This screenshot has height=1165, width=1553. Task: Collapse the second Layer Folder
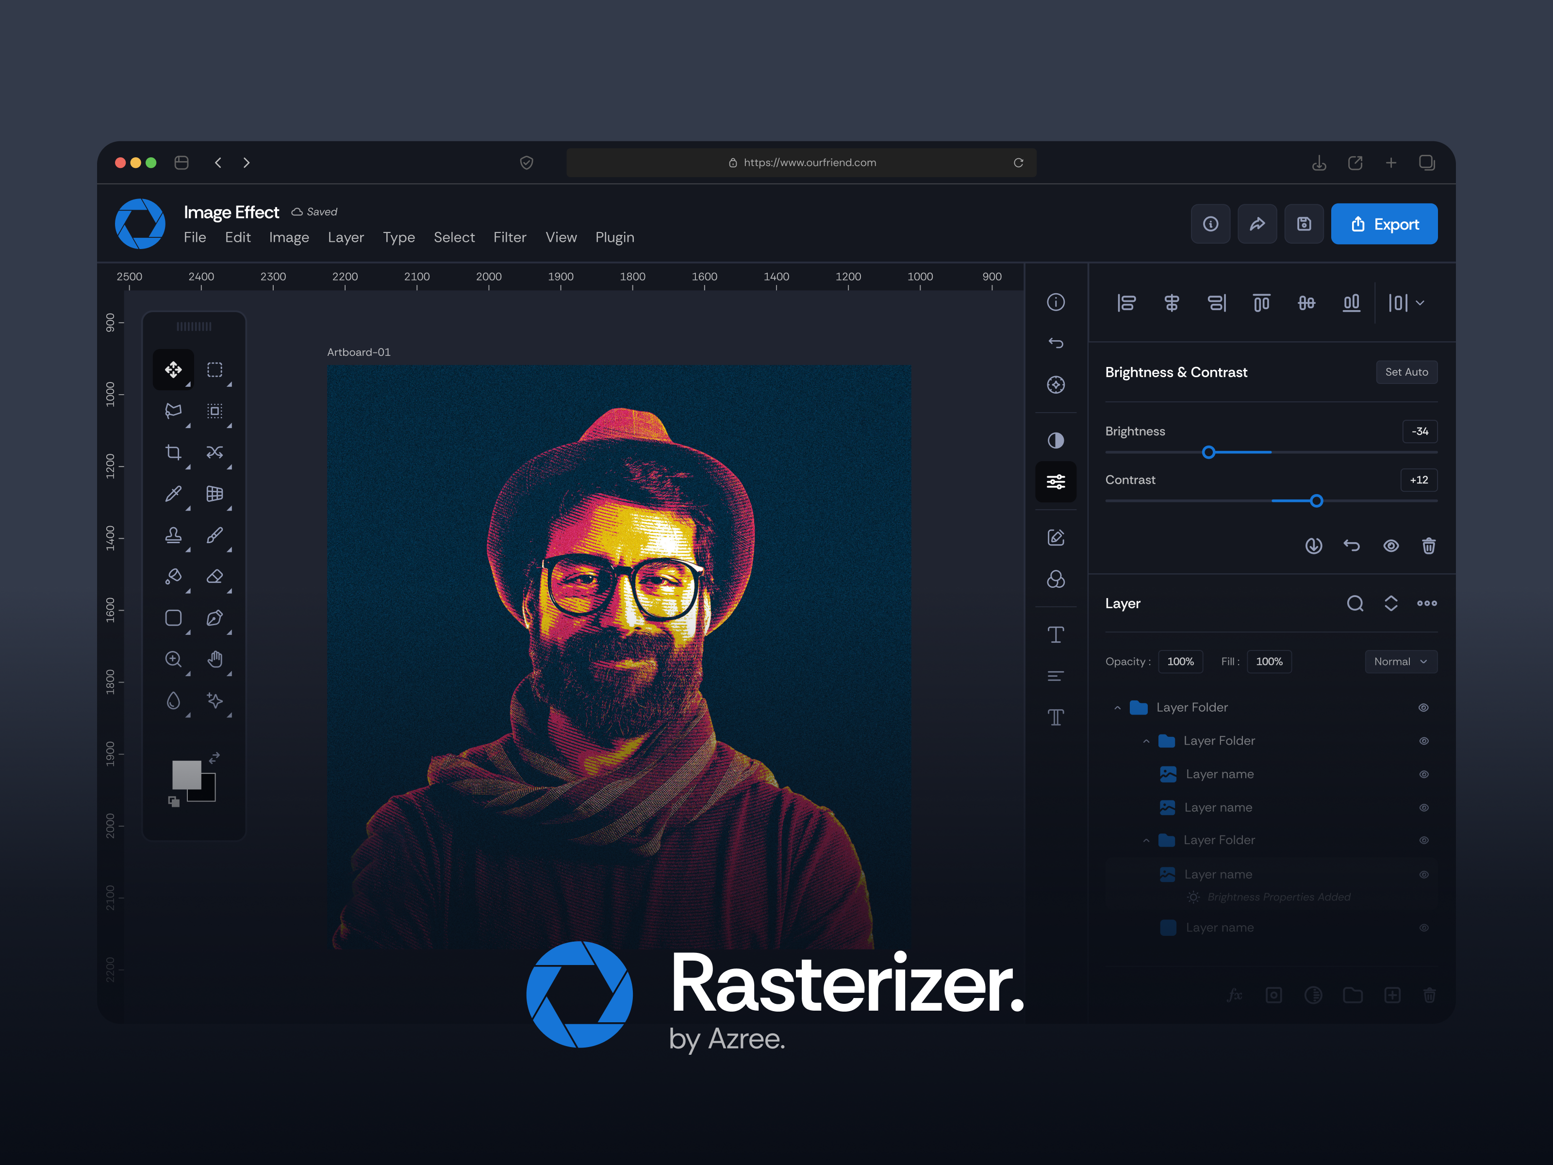[1147, 741]
